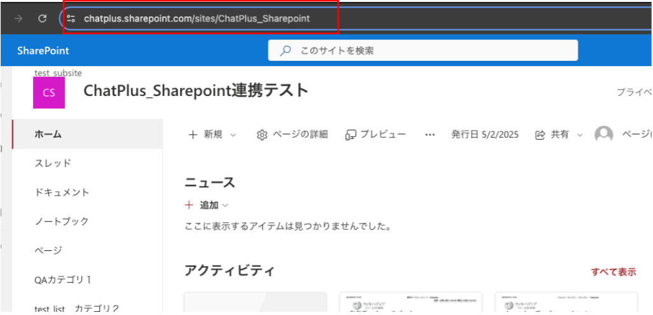Click the SharePoint header link

(x=43, y=51)
